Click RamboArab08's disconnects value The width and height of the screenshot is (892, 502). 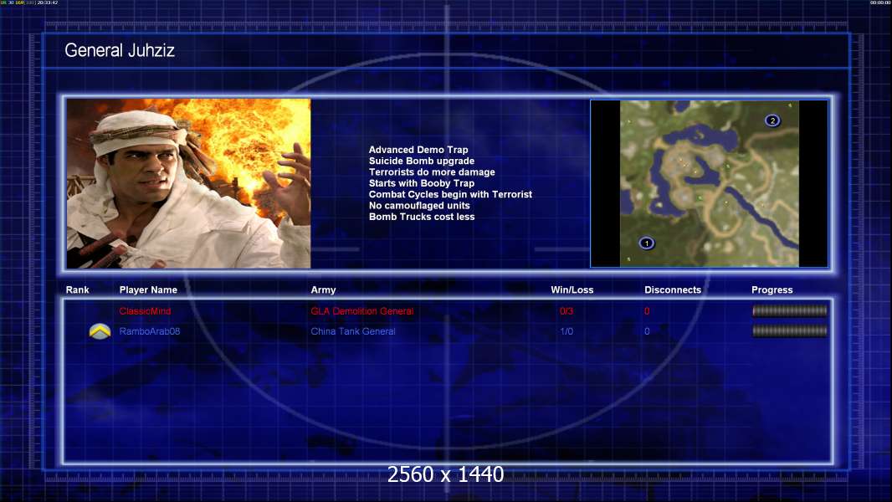click(x=647, y=331)
